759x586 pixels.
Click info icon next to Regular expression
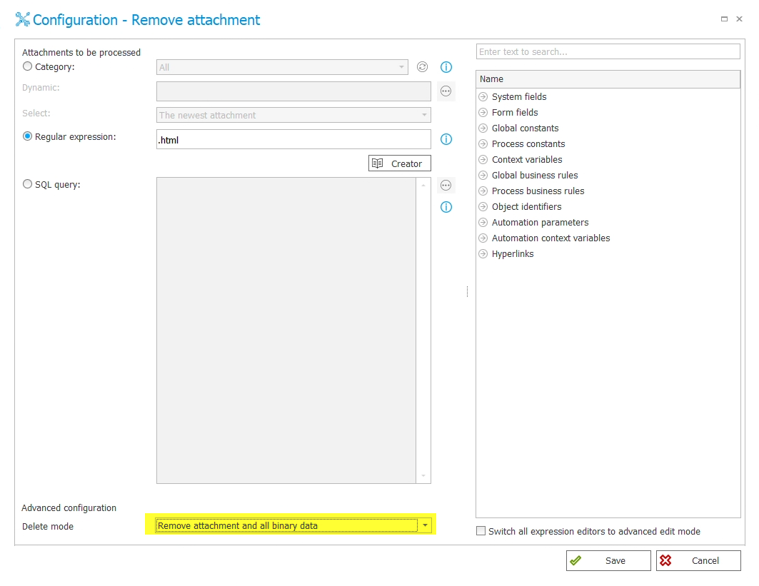446,139
